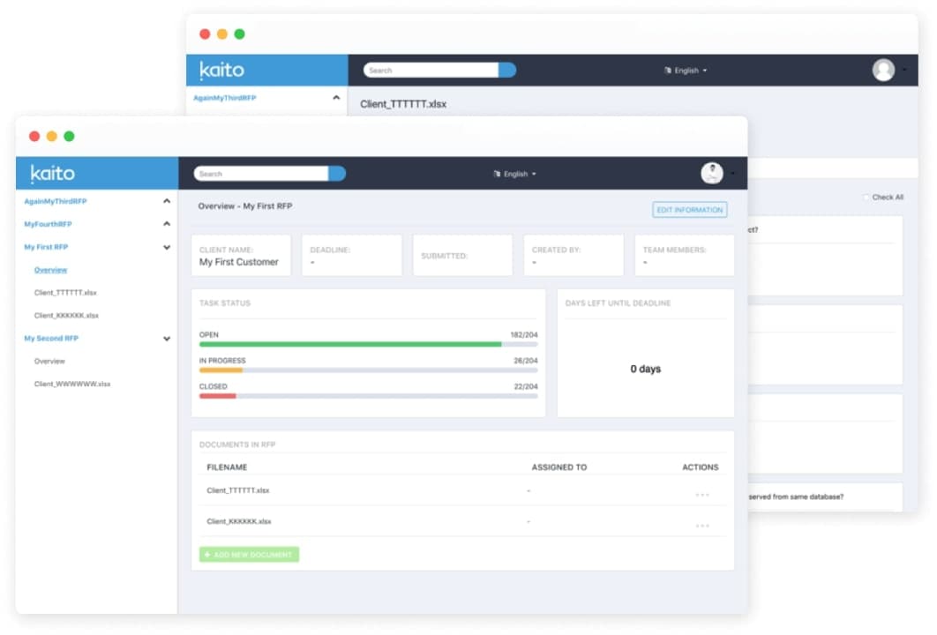The height and width of the screenshot is (635, 937).
Task: Collapse the My First RFP chevron
Action: click(x=167, y=247)
